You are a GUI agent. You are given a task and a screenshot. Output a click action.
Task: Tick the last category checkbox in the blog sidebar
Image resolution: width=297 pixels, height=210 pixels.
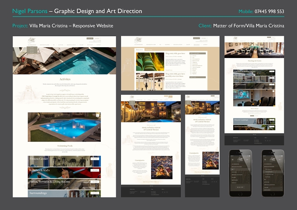click(x=191, y=73)
